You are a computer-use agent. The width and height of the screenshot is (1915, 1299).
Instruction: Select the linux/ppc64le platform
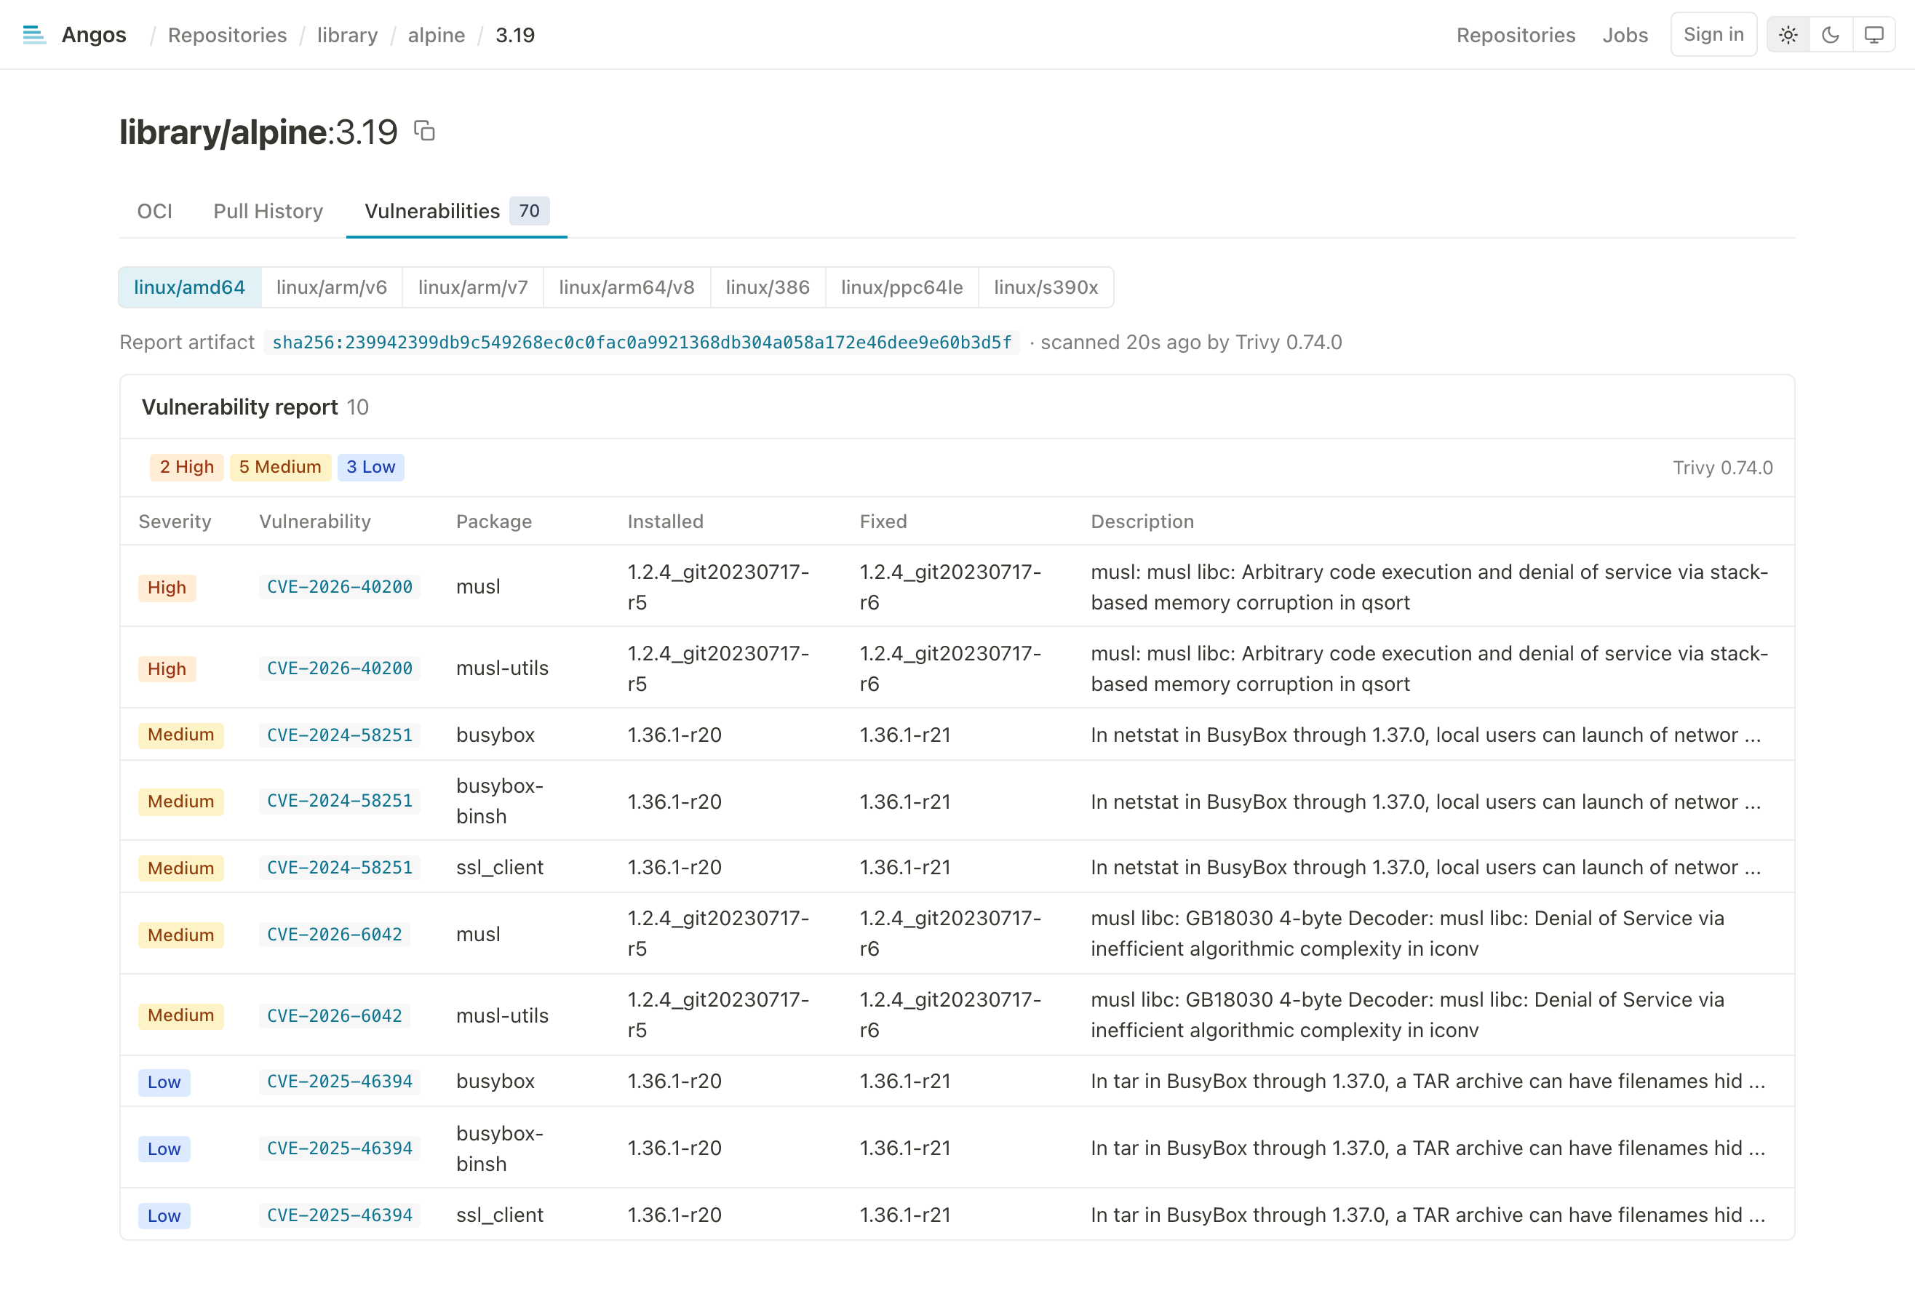point(902,287)
